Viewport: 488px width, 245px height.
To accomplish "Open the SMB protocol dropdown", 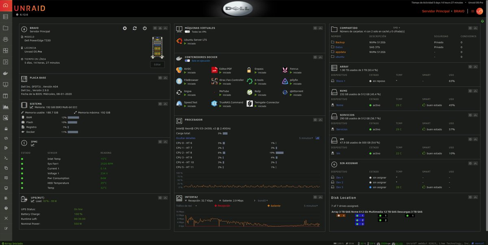I will pos(397,28).
